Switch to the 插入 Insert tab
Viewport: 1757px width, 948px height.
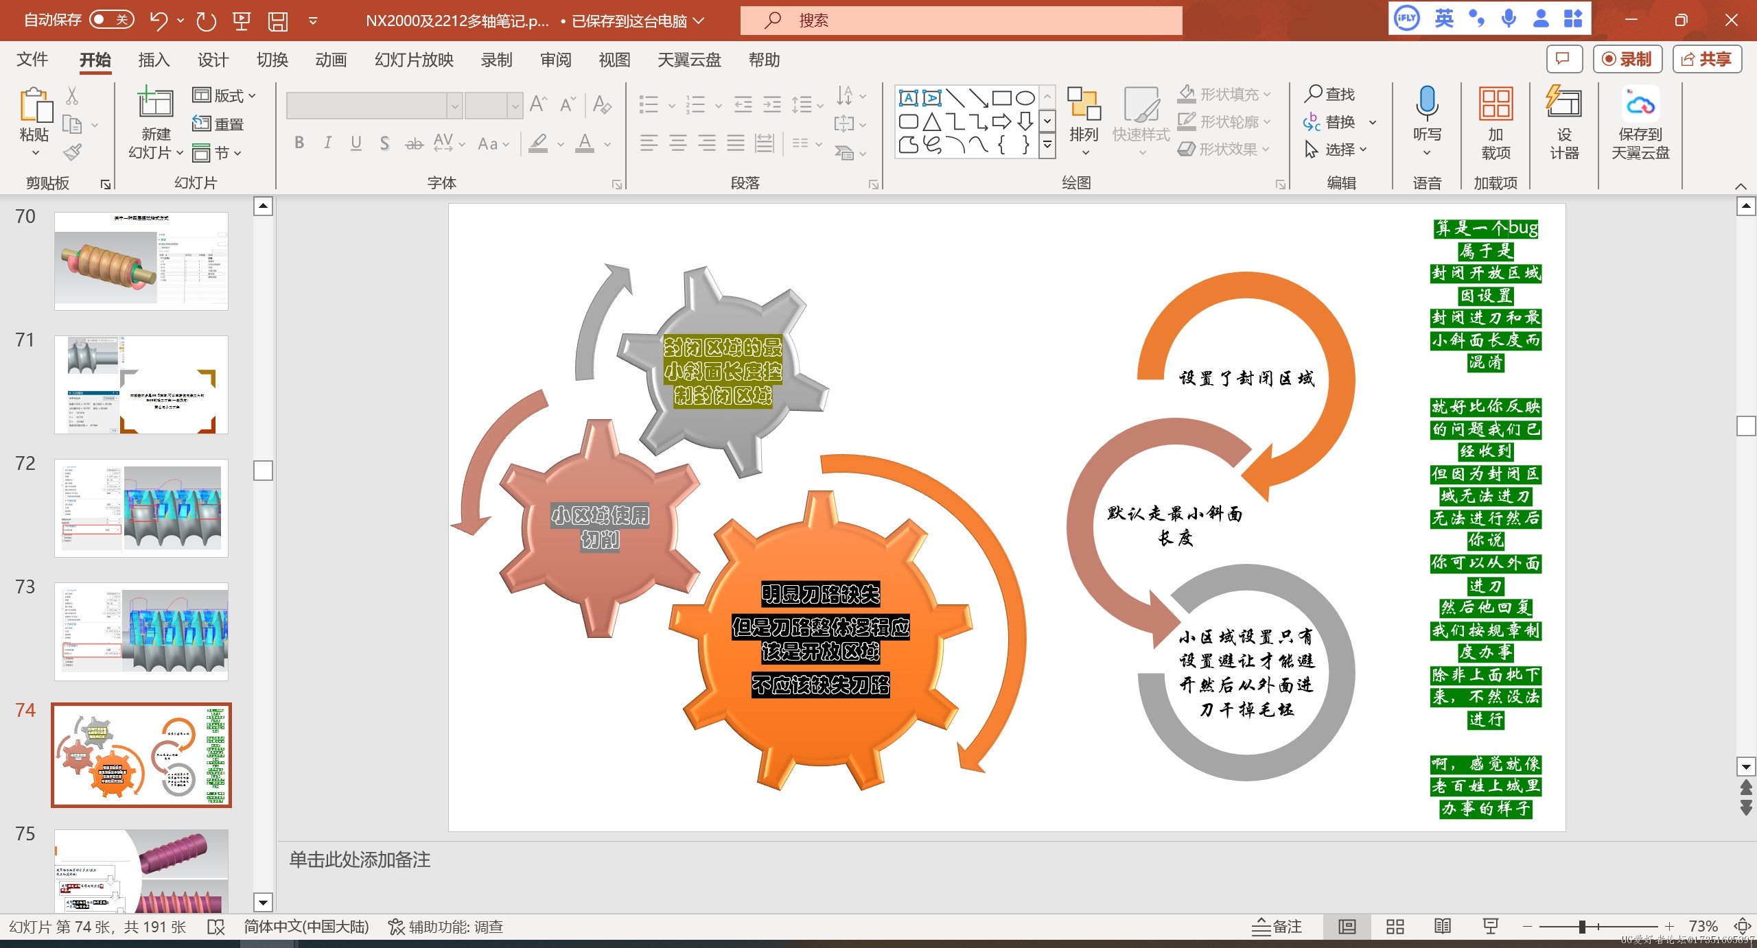[x=154, y=60]
